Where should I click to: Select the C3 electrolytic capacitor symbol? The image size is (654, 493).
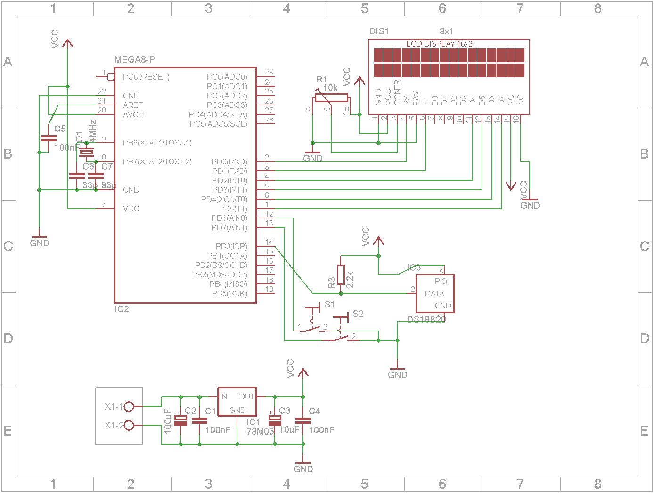point(275,420)
